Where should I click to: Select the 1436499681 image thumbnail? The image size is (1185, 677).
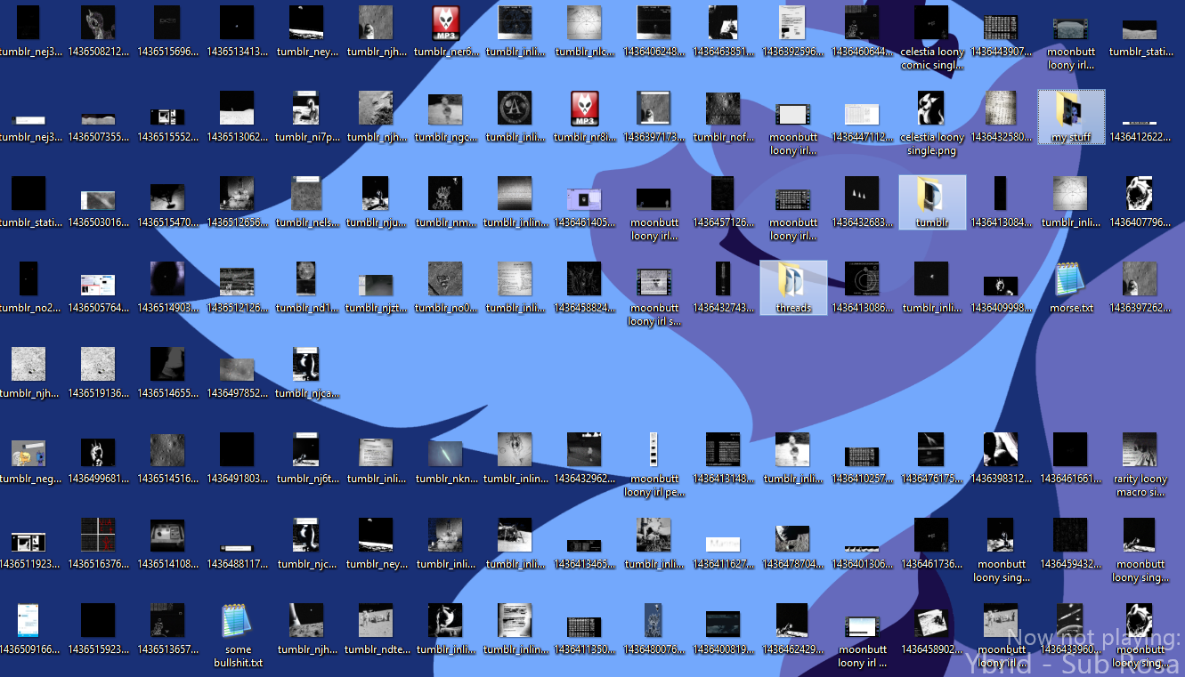[x=99, y=452]
